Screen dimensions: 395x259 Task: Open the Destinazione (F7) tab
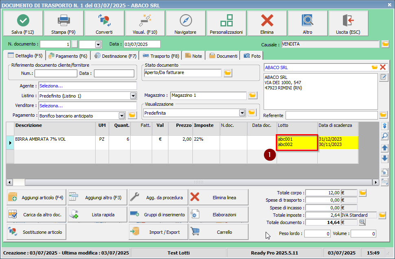116,56
